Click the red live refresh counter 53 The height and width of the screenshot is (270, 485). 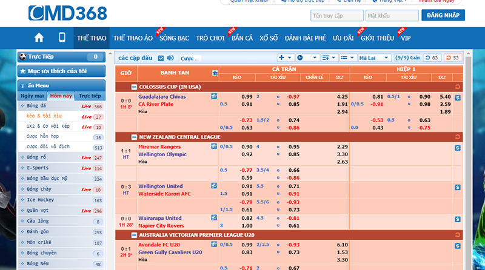[x=452, y=58]
